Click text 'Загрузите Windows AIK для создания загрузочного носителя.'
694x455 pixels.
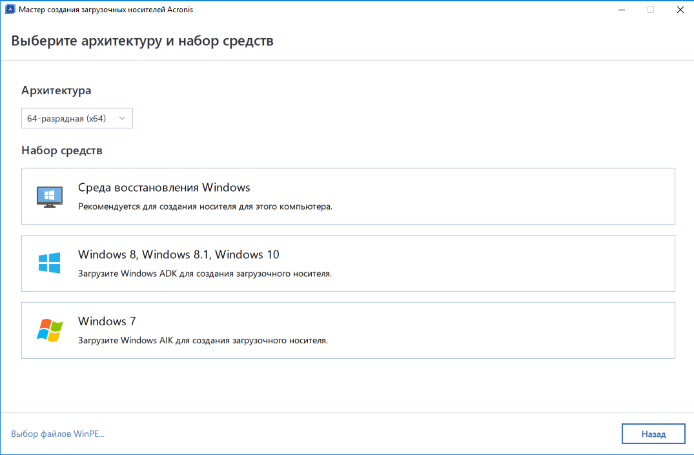[203, 340]
